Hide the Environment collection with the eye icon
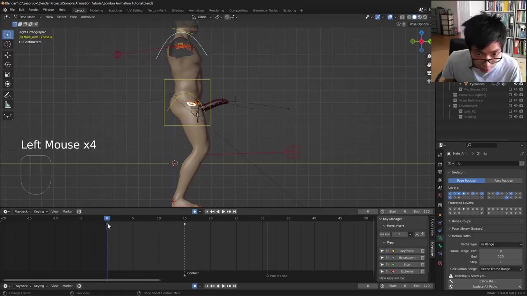The height and width of the screenshot is (296, 527). click(x=515, y=106)
